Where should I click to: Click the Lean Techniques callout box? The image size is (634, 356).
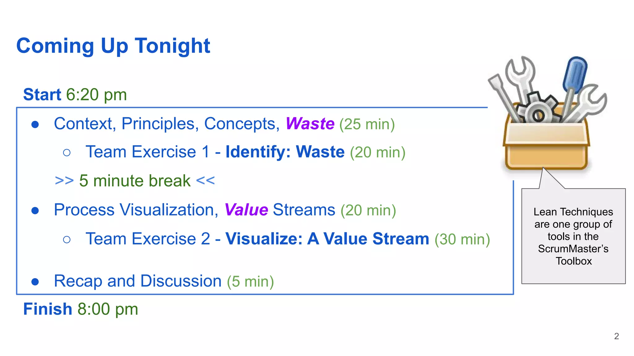click(573, 236)
